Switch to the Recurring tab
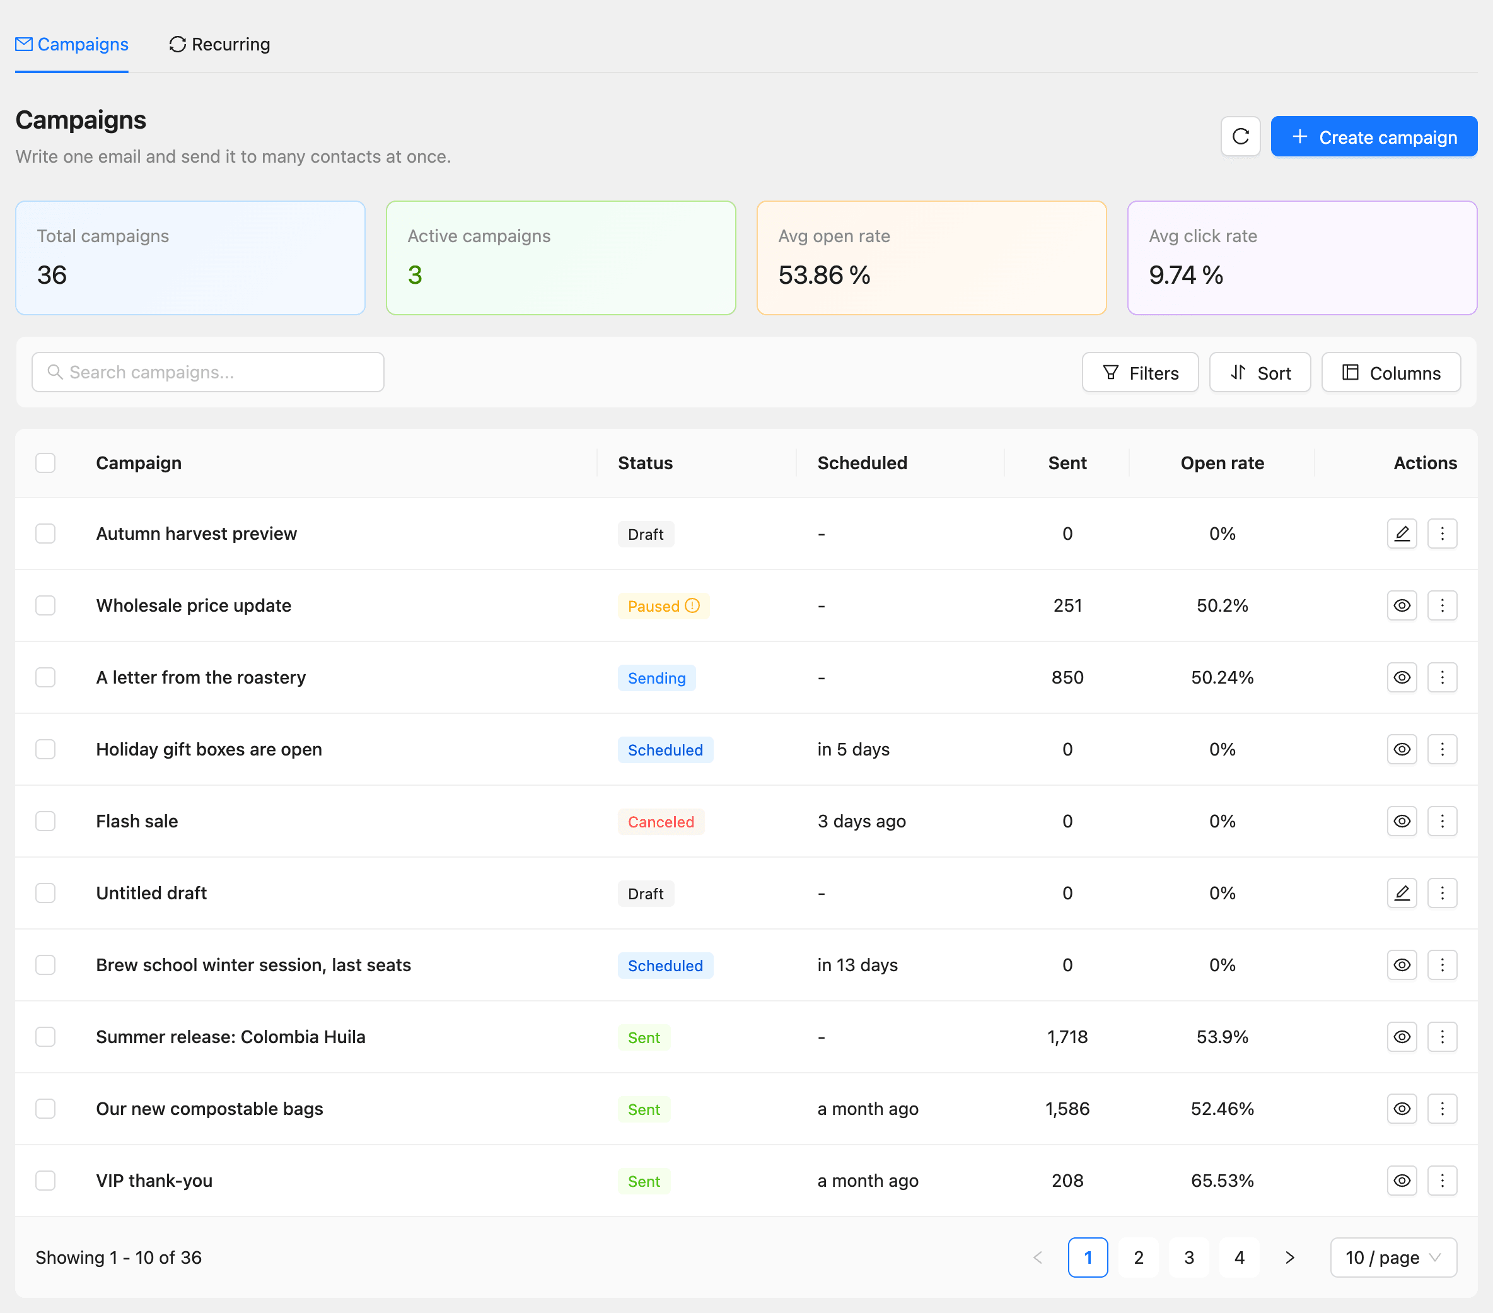1493x1313 pixels. point(219,45)
